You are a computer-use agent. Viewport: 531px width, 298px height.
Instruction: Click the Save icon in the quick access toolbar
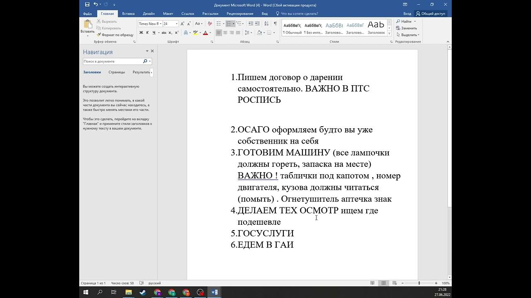click(x=87, y=5)
